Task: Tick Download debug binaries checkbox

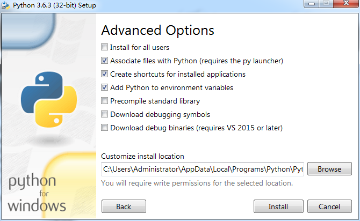Action: (x=104, y=128)
